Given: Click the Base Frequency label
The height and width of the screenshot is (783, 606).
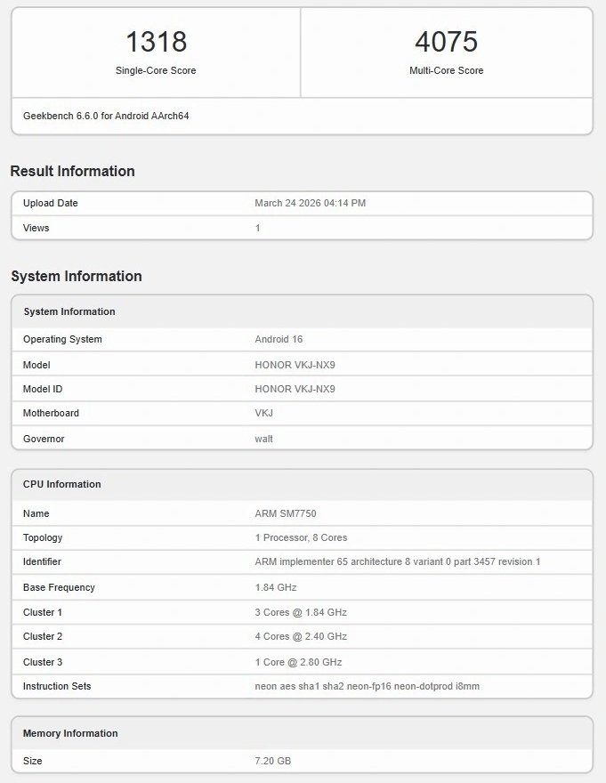Looking at the screenshot, I should coord(59,588).
